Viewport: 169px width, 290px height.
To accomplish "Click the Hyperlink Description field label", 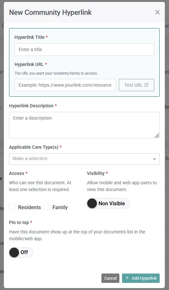I will 31,106.
